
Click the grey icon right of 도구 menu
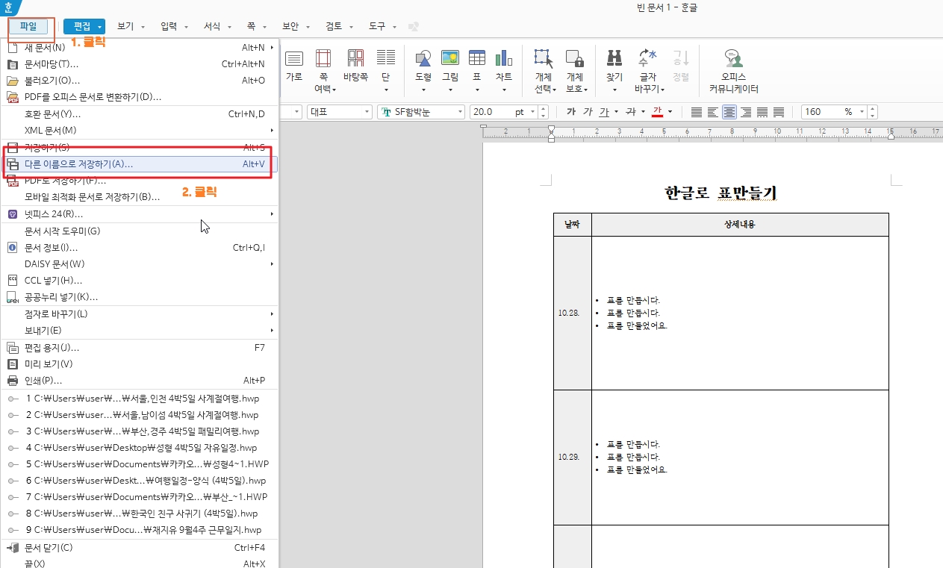[x=413, y=26]
